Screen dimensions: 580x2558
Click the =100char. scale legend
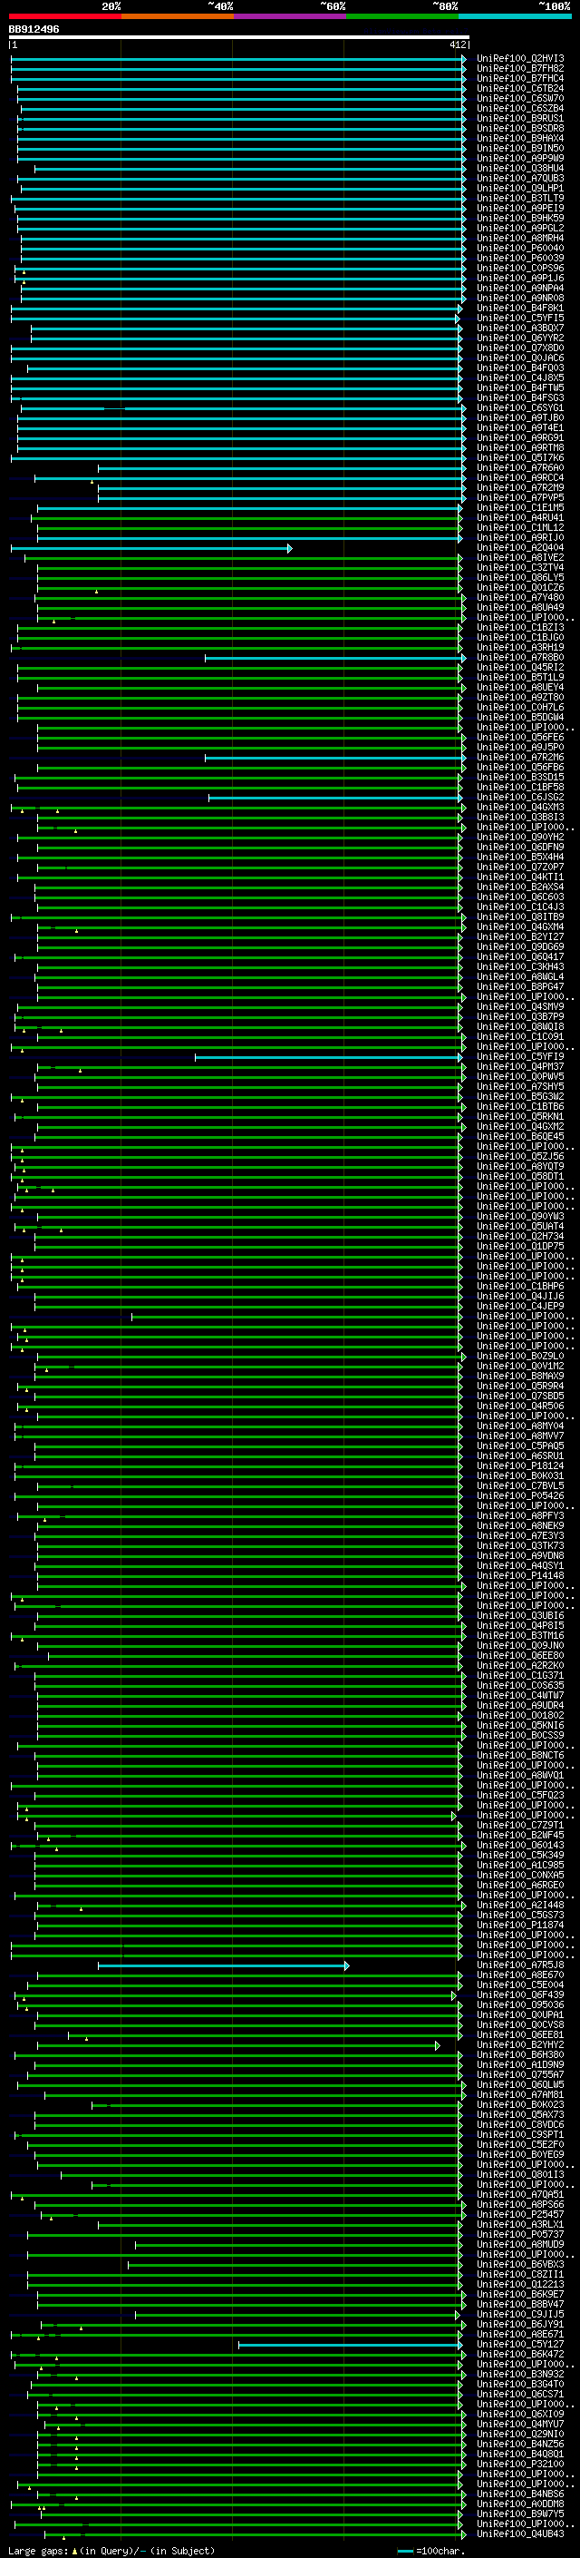pyautogui.click(x=430, y=2550)
